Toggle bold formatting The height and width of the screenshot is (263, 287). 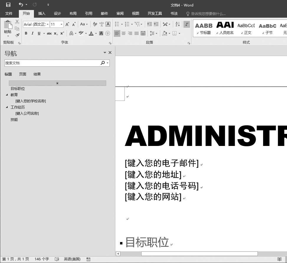coord(26,33)
